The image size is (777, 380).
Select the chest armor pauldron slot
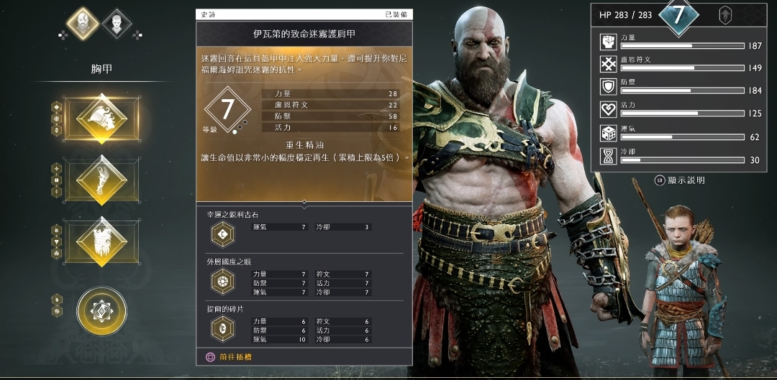pos(101,119)
